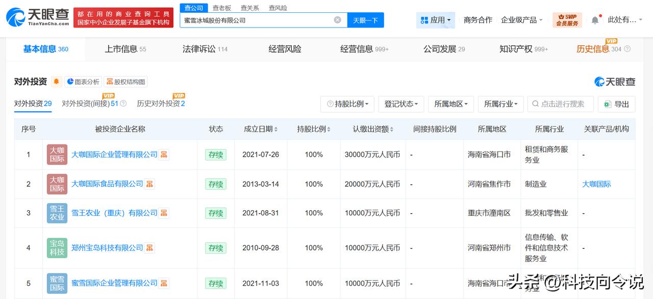The height and width of the screenshot is (299, 653).
Task: Click equity structure icon next to 大咖国际企业管理有限公司
Action: pyautogui.click(x=164, y=155)
